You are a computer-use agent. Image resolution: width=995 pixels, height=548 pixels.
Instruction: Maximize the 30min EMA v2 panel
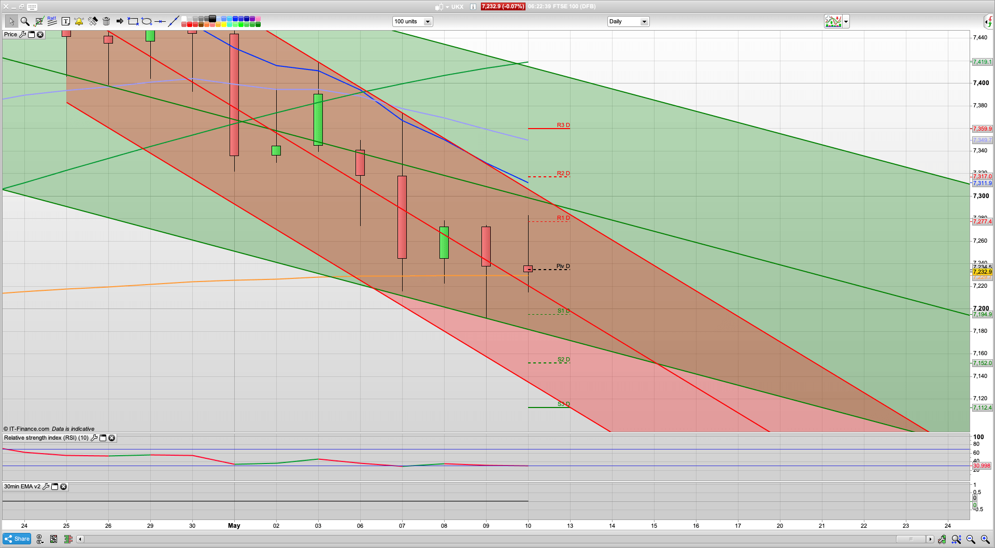click(x=54, y=487)
